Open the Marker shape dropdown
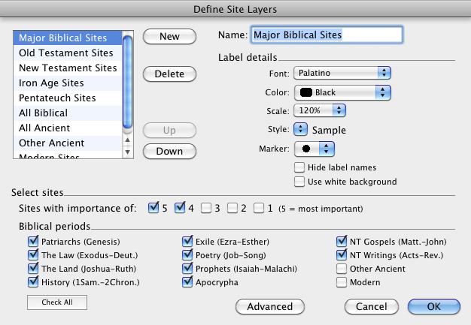Screen dimensions: 471x325 coord(315,148)
